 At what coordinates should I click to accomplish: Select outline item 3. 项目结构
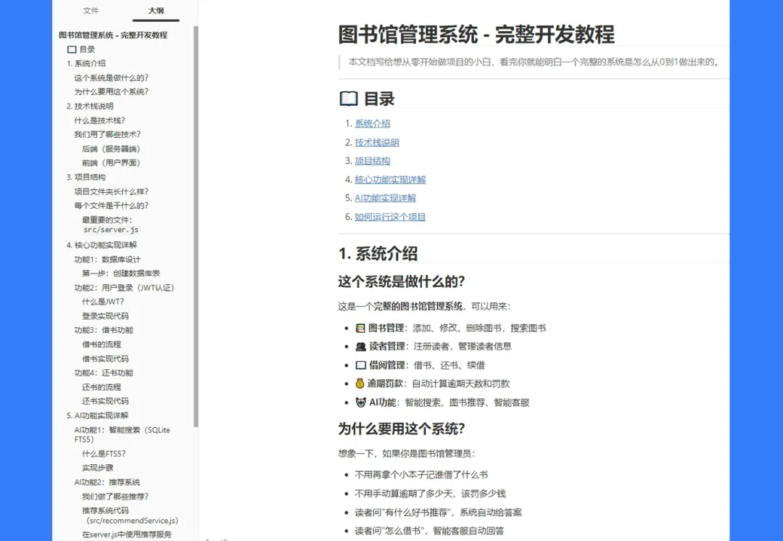tap(86, 177)
